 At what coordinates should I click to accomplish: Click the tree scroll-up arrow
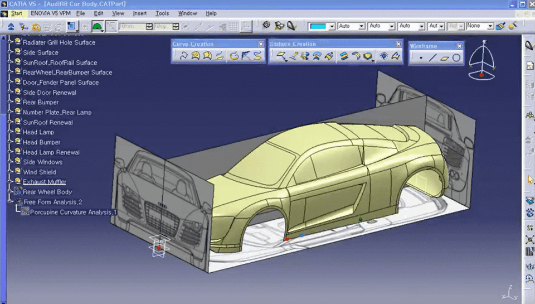pyautogui.click(x=3, y=38)
